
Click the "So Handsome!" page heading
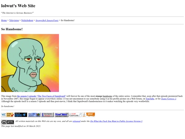tap(12, 29)
